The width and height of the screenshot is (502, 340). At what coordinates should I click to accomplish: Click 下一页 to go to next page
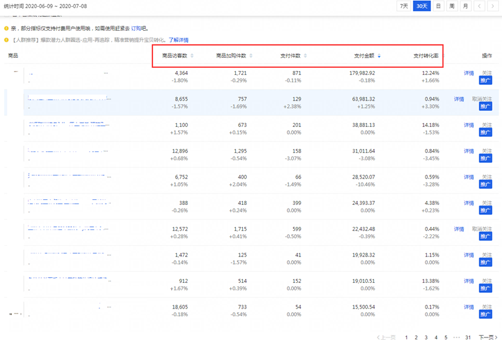(488, 337)
